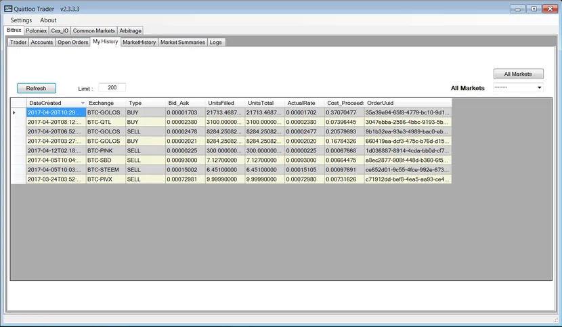Click the Quatloo Trader app icon in title bar
Screen dimensions: 562x327
coord(8,9)
